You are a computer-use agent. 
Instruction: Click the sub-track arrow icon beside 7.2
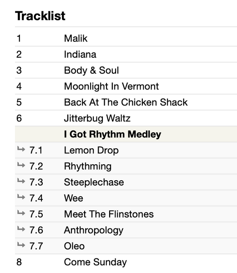pyautogui.click(x=21, y=165)
